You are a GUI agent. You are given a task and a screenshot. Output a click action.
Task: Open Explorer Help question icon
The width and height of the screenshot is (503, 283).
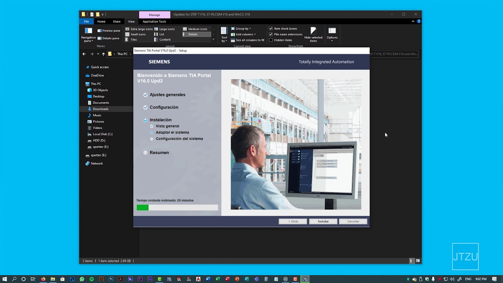(419, 22)
